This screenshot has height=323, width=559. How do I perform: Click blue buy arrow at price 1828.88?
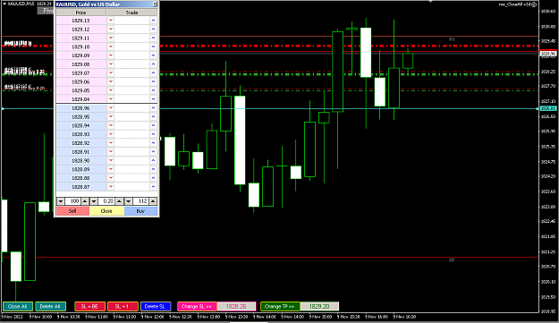153,178
